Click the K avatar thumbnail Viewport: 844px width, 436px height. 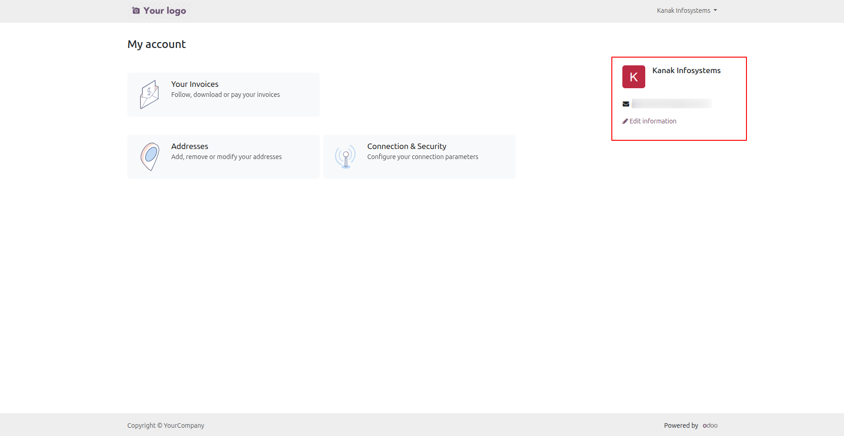tap(634, 77)
